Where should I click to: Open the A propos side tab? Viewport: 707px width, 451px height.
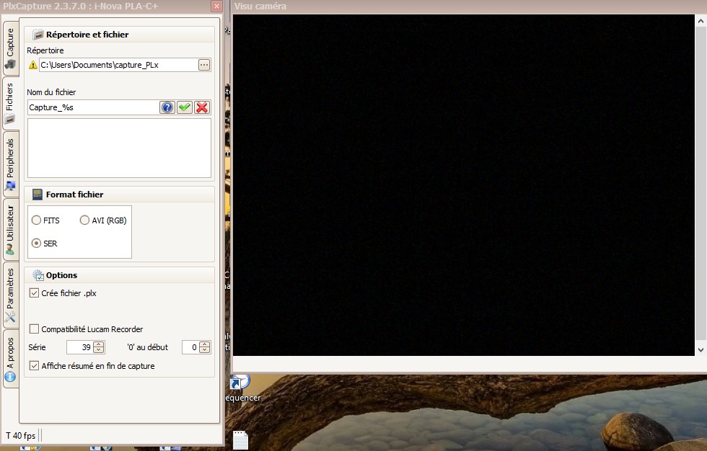pos(10,359)
